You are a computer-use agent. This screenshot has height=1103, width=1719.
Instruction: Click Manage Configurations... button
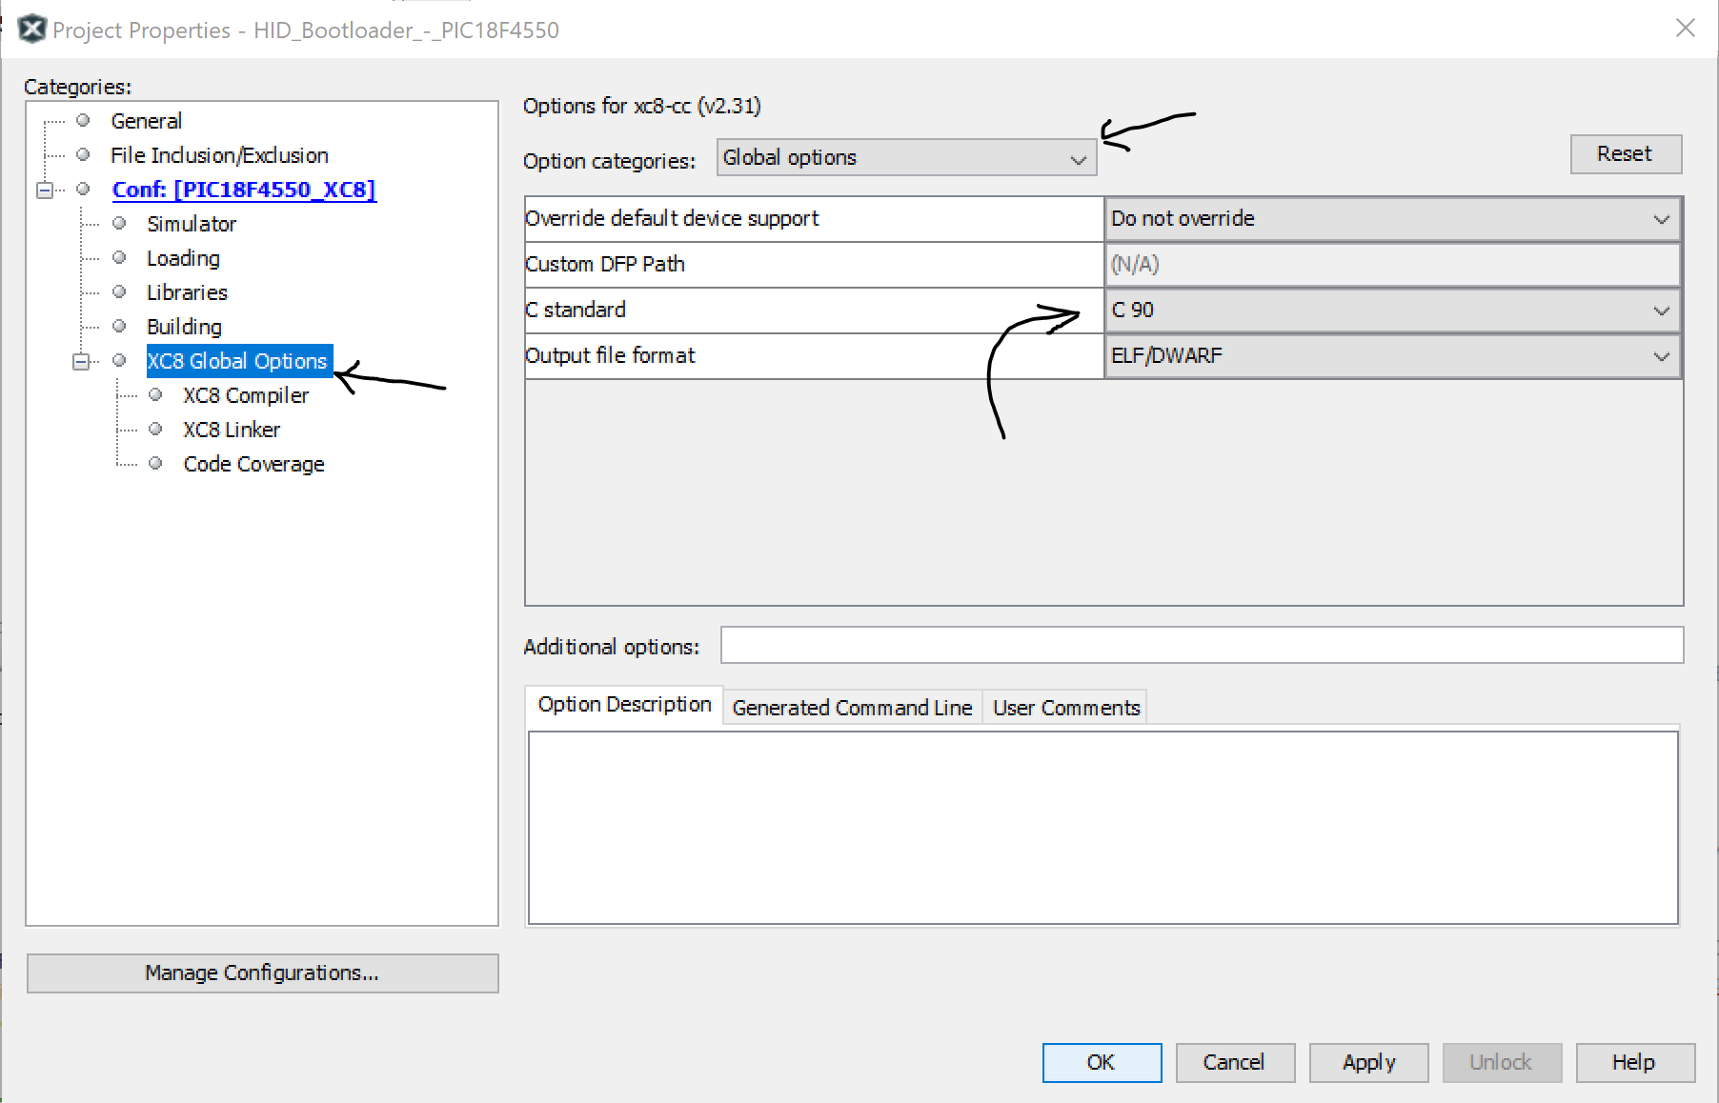point(262,973)
